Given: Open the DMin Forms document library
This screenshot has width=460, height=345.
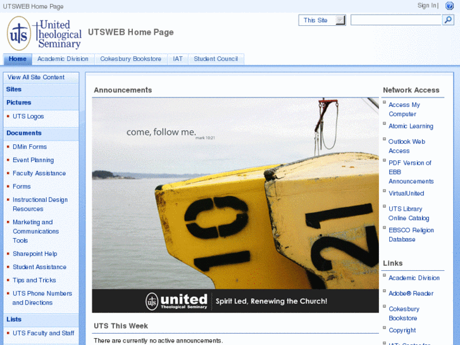Looking at the screenshot, I should coord(30,147).
